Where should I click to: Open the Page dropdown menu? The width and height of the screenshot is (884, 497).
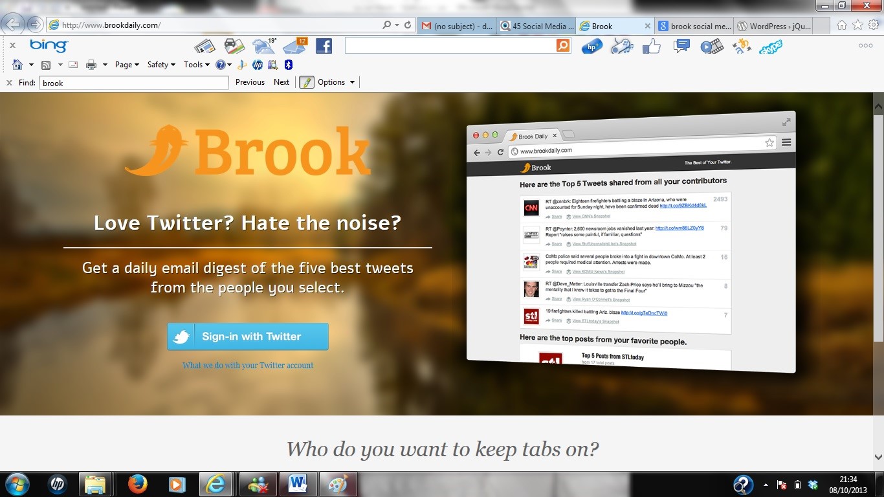click(x=127, y=65)
